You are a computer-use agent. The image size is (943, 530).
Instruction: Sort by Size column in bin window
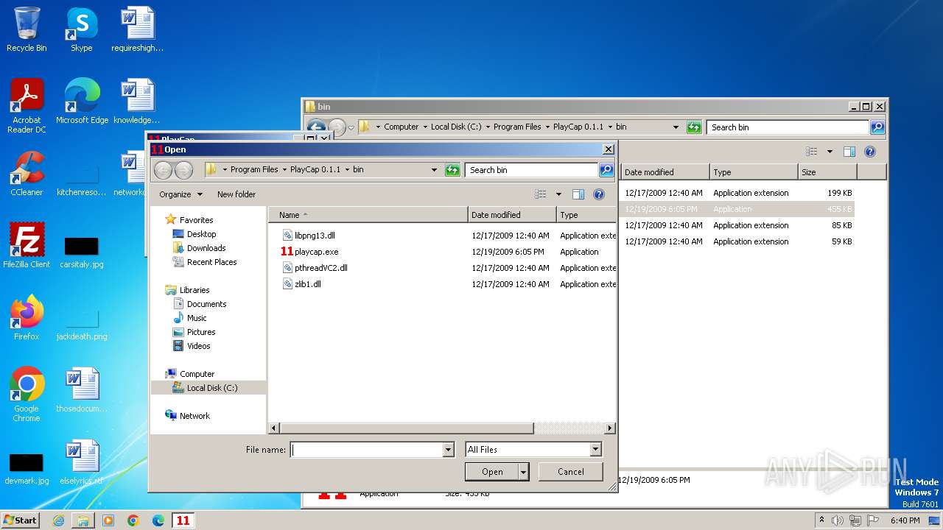(827, 172)
